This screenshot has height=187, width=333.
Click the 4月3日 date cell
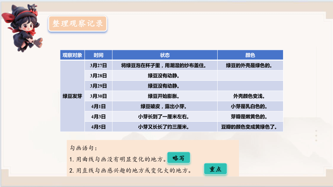(x=98, y=116)
